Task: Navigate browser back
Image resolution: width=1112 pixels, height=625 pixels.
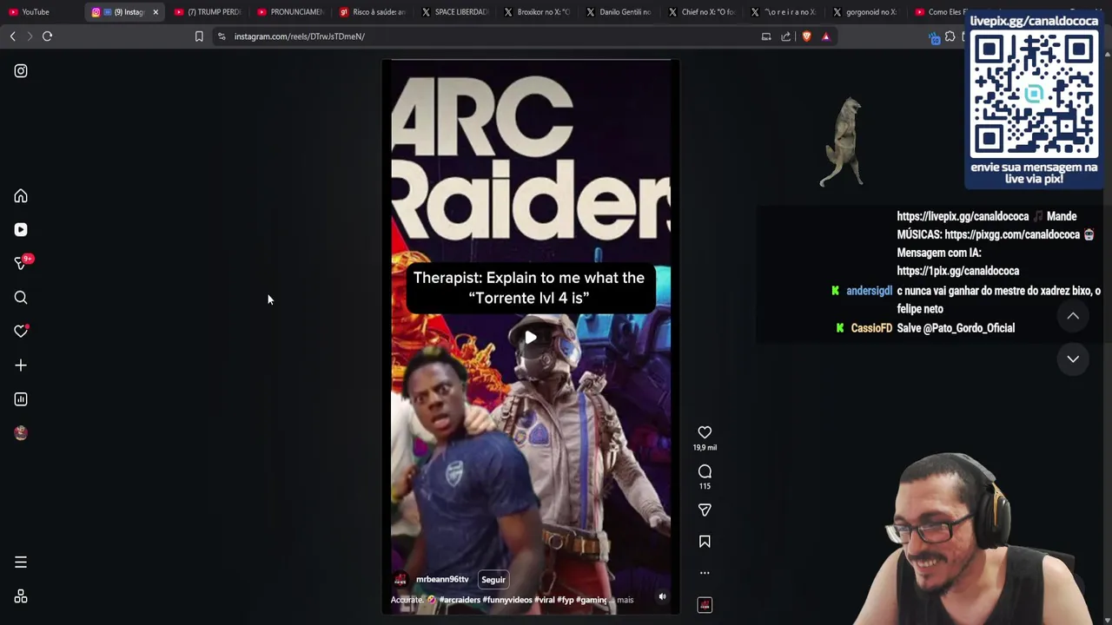Action: (x=12, y=36)
